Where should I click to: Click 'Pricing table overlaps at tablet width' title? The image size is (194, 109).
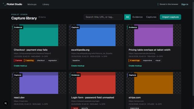click(149, 50)
